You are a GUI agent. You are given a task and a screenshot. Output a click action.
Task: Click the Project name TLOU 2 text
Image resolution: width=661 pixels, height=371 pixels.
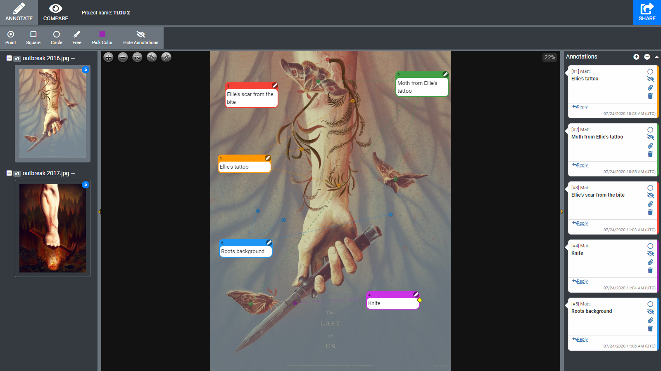106,13
